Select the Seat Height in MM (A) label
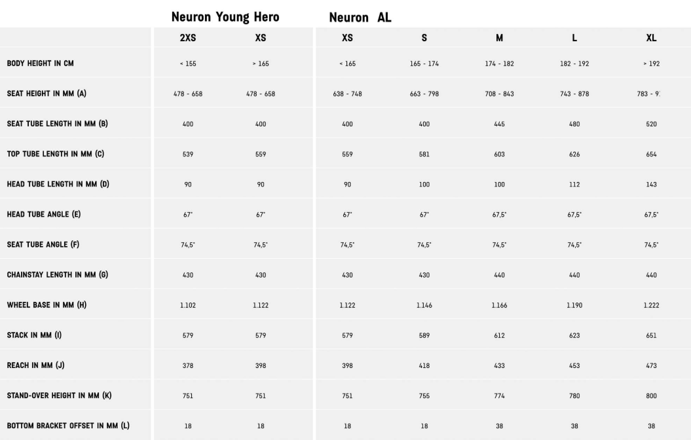The width and height of the screenshot is (691, 440). [47, 94]
